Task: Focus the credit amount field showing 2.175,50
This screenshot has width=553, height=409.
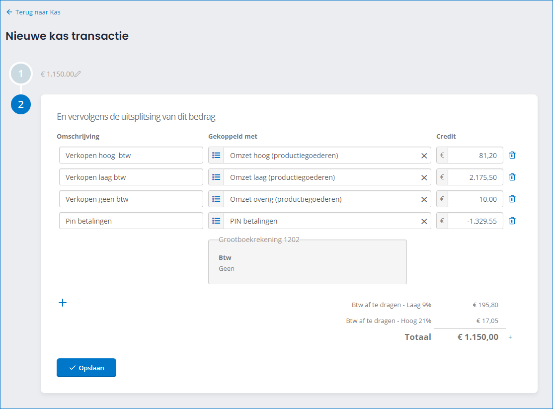Action: coord(474,177)
